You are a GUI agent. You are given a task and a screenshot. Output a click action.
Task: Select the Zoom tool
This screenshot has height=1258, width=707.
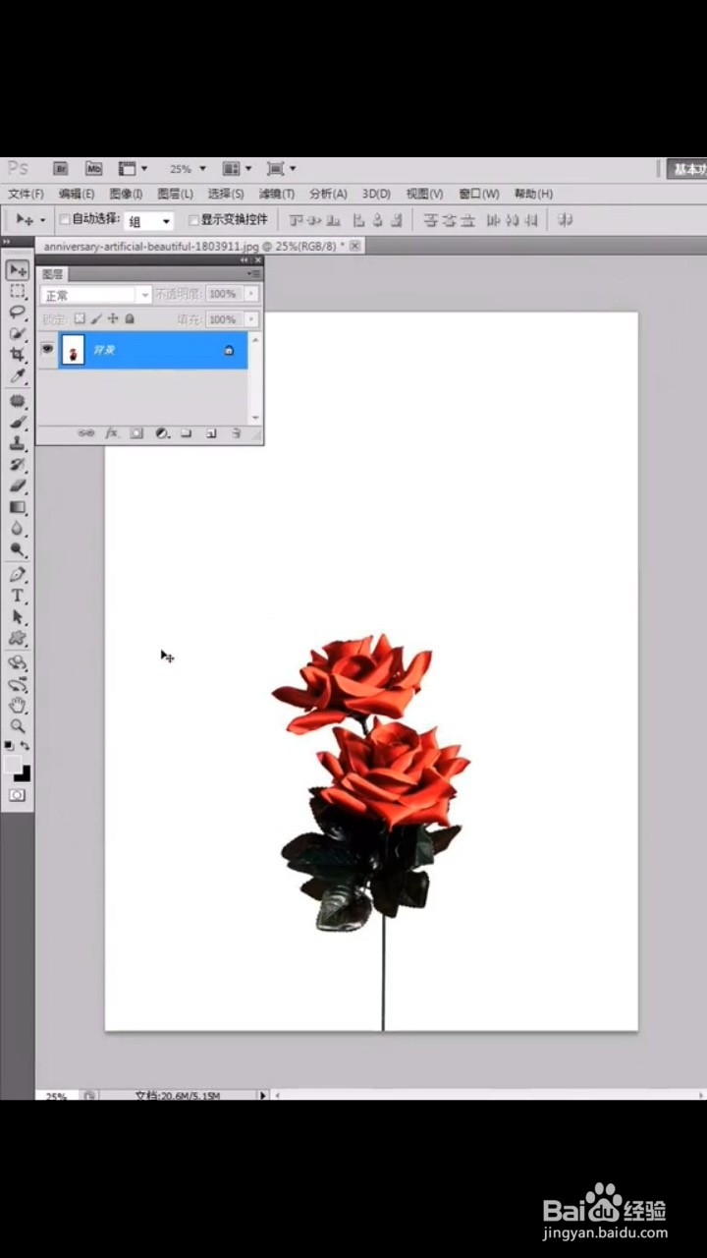pos(18,726)
